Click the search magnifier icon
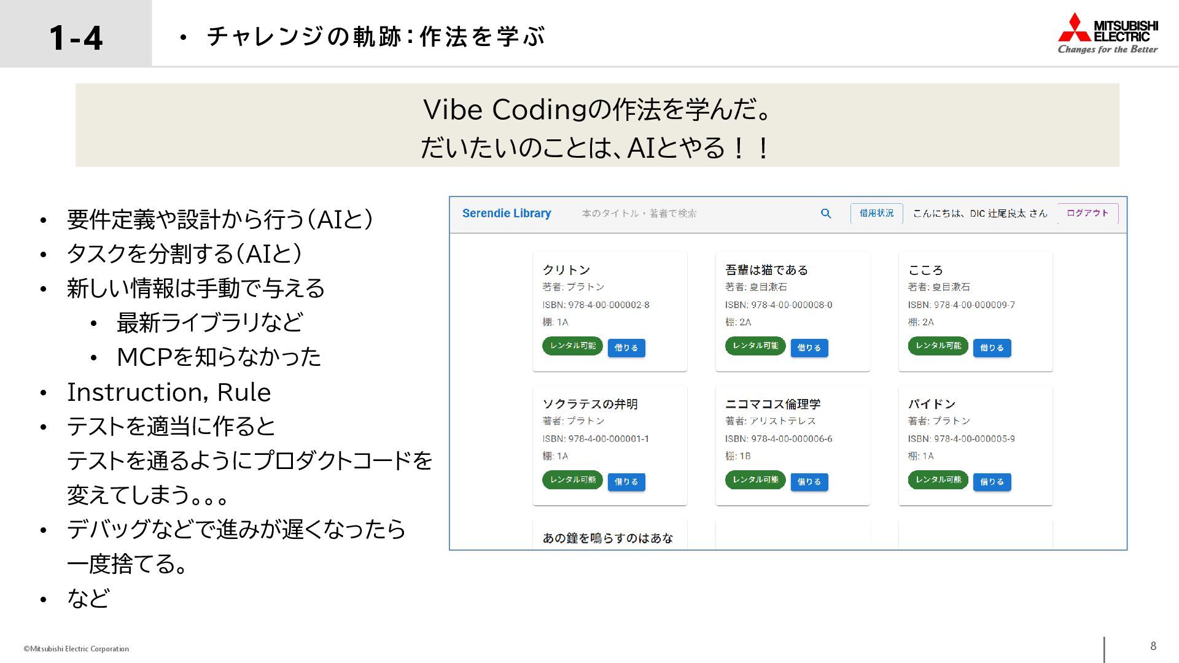Image resolution: width=1179 pixels, height=663 pixels. click(826, 213)
